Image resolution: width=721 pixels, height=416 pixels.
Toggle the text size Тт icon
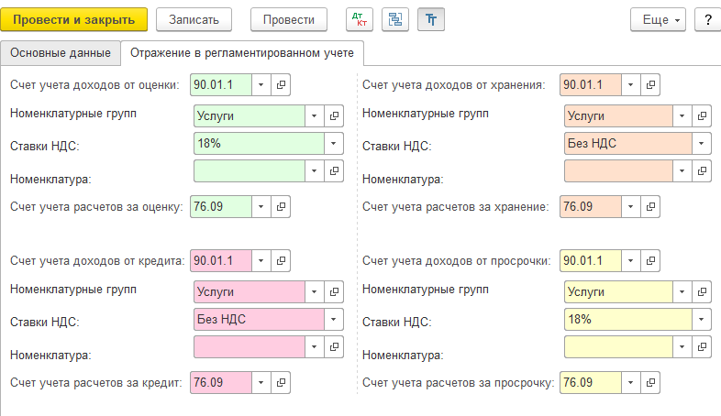tap(431, 20)
